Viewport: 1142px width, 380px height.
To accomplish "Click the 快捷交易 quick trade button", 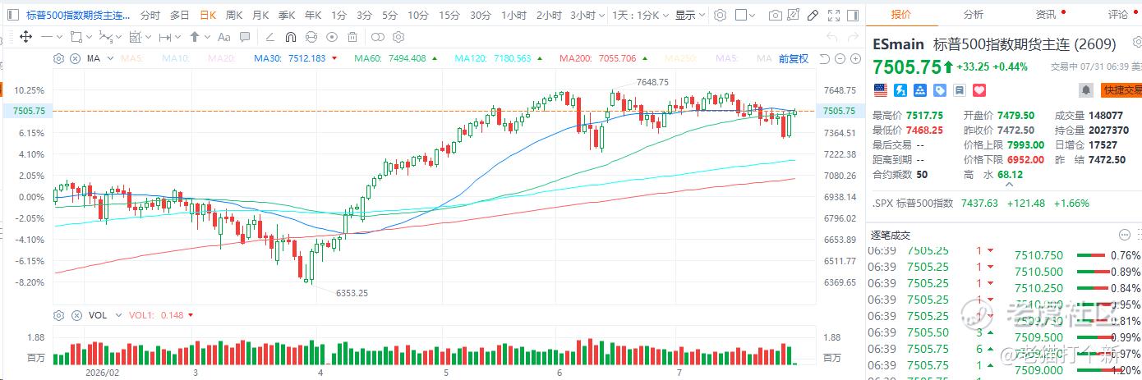I will [x=1121, y=90].
